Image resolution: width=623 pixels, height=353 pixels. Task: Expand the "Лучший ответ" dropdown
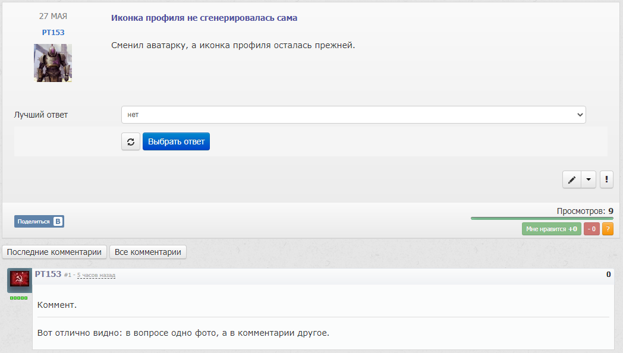353,115
